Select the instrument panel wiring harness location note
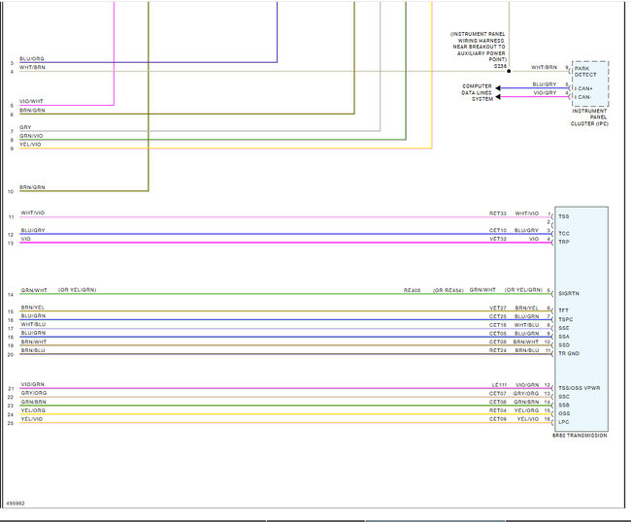The height and width of the screenshot is (522, 631). coord(478,47)
